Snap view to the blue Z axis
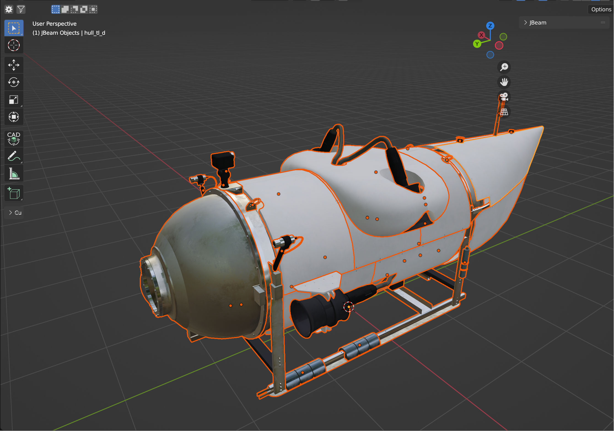This screenshot has width=614, height=431. [490, 26]
